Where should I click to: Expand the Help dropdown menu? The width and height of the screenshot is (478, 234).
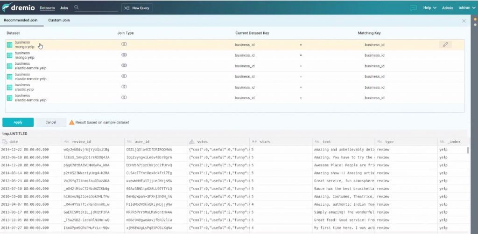(x=429, y=8)
